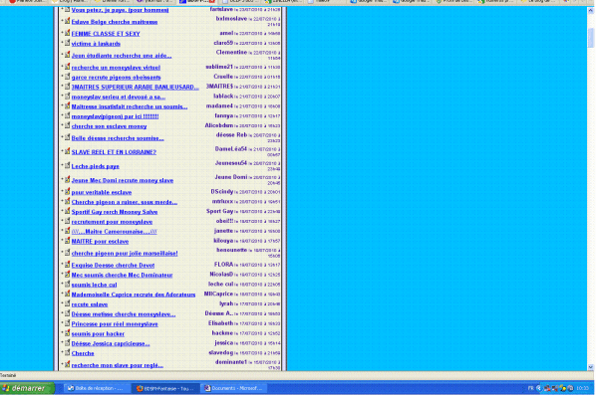Click the topic icon beside 'pour veritable esclave'
596x395 pixels.
point(68,192)
